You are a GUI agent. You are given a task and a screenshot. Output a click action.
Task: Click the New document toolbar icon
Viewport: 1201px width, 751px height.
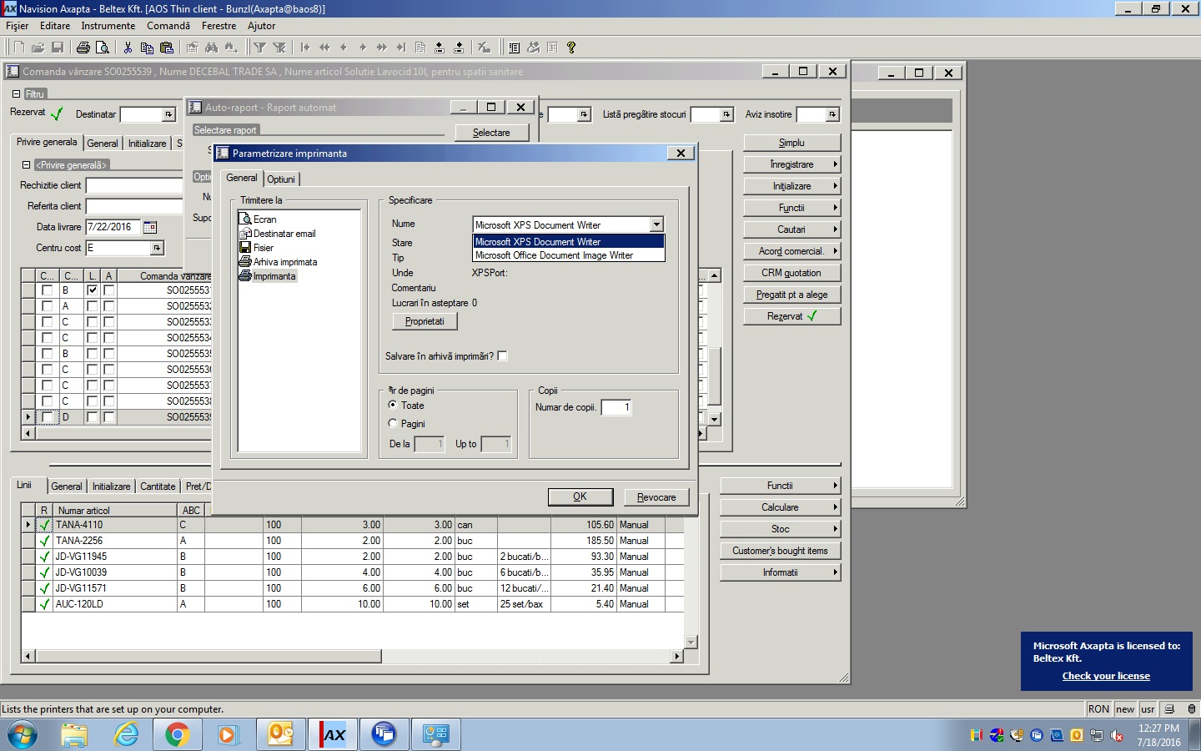point(18,48)
